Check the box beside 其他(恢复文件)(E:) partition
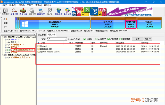The height and width of the screenshot is (105, 165). [x=9, y=50]
